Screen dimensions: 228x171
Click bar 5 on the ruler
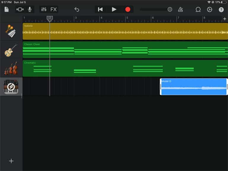tap(127, 18)
